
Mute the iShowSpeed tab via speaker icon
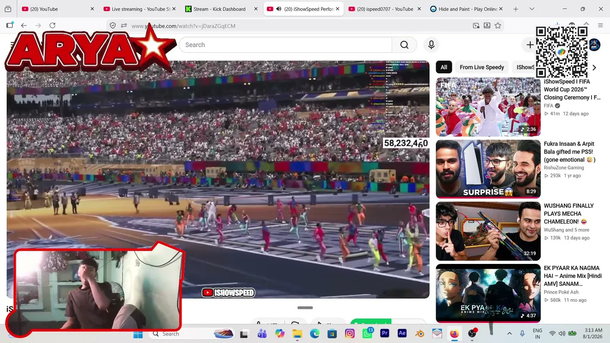[x=279, y=9]
